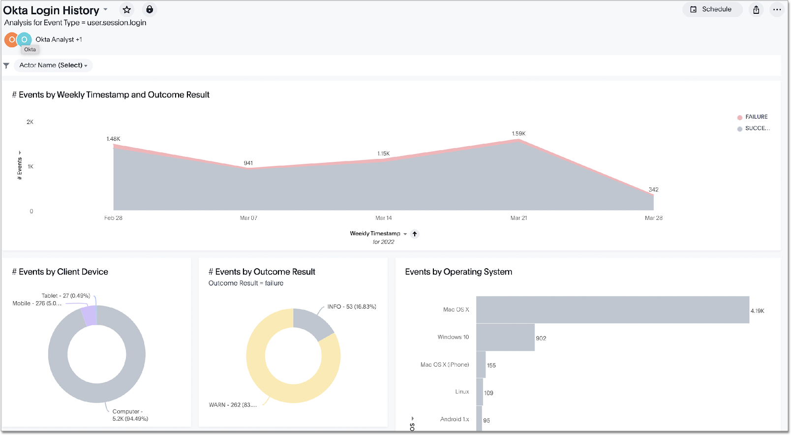Click the 1.48K data label on chart
Viewport: 791px width, 435px height.
pyautogui.click(x=113, y=139)
